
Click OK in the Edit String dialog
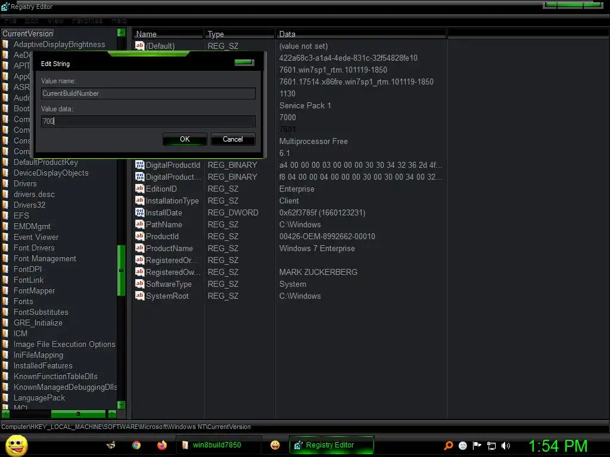tap(185, 139)
